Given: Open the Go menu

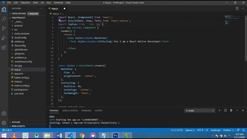Looking at the screenshot, I should [42, 3].
